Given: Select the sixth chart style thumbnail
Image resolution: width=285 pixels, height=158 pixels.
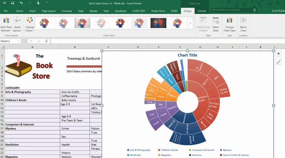Looking at the screenshot, I should (x=139, y=23).
